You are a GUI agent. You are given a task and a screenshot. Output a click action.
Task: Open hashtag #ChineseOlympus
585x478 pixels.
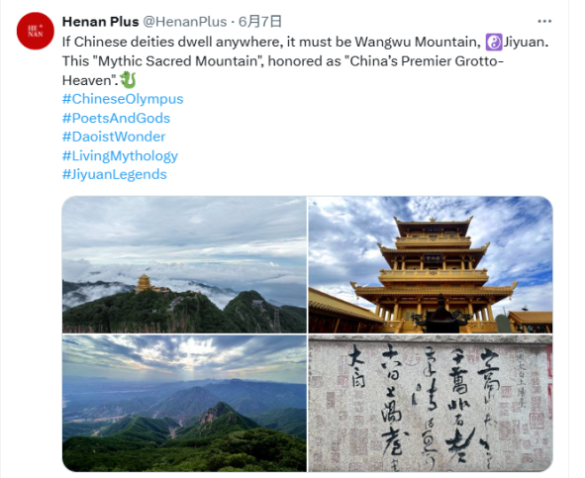pyautogui.click(x=123, y=99)
